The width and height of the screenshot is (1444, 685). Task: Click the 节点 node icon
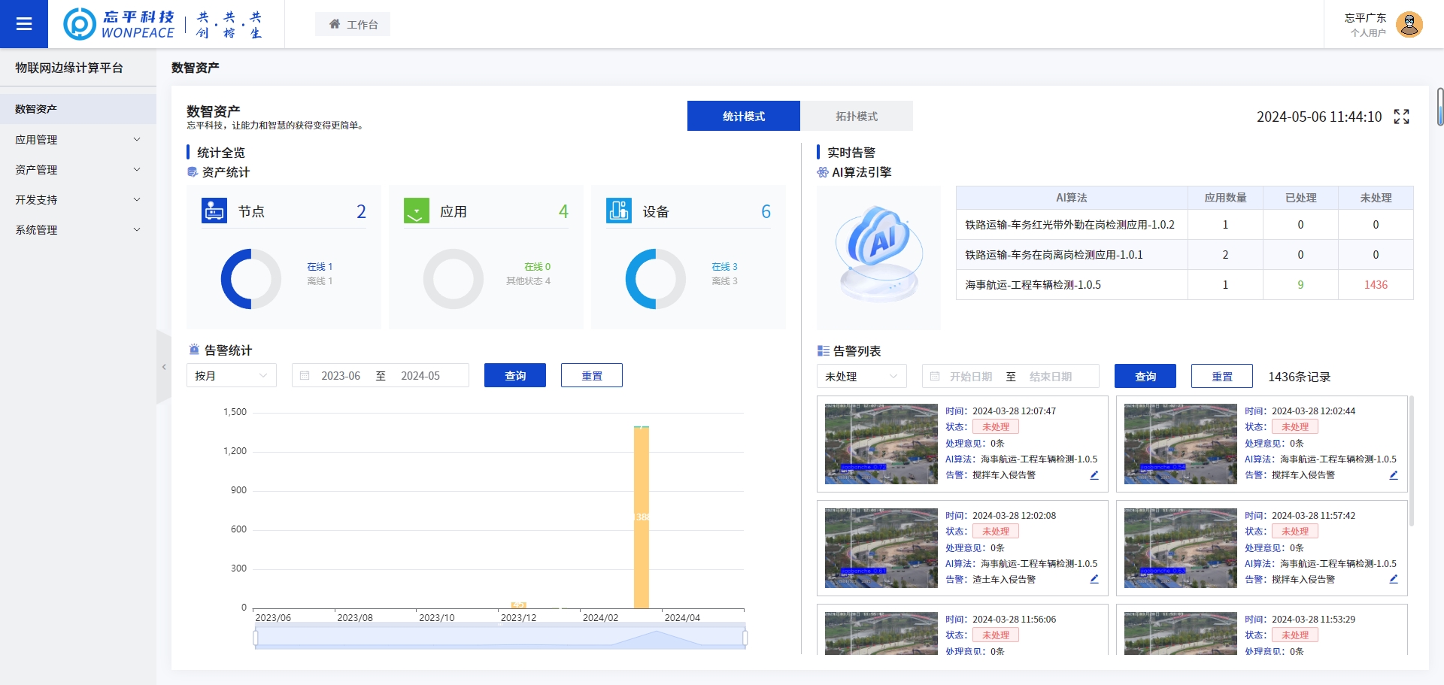click(x=214, y=211)
